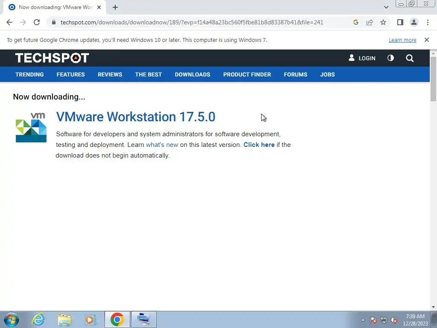Expand the tab search chevron
Viewport: 437px width, 328px height.
pyautogui.click(x=386, y=7)
